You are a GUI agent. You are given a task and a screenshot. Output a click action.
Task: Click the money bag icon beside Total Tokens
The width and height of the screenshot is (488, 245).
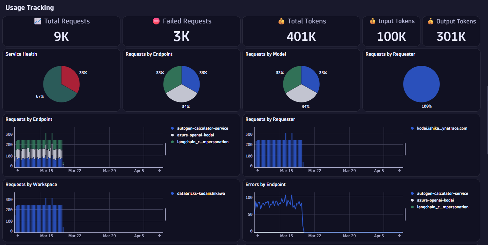281,21
